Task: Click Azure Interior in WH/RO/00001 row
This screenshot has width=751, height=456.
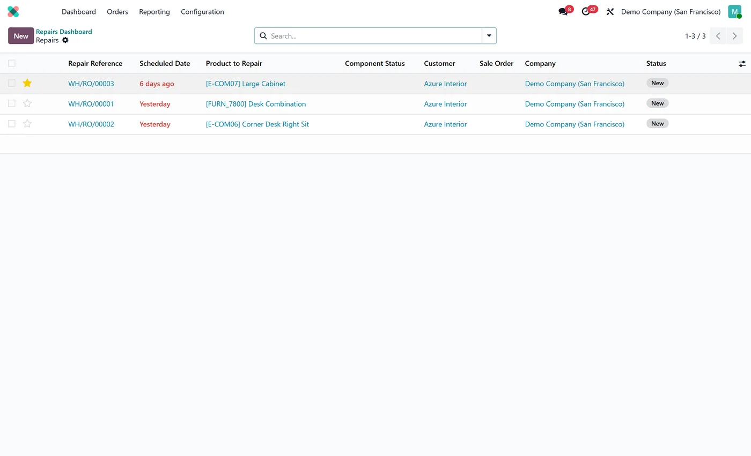Action: click(x=445, y=104)
